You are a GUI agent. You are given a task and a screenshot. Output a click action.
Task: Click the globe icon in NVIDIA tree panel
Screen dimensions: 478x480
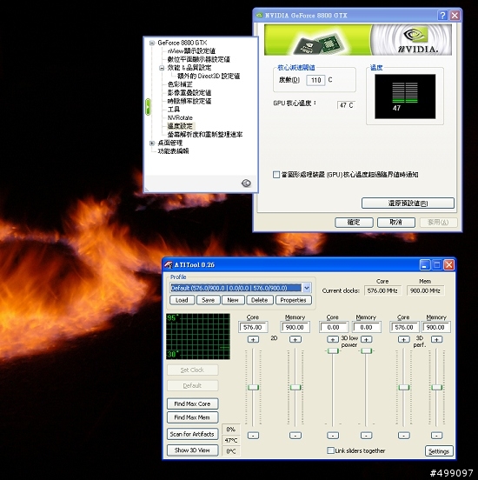pyautogui.click(x=246, y=183)
